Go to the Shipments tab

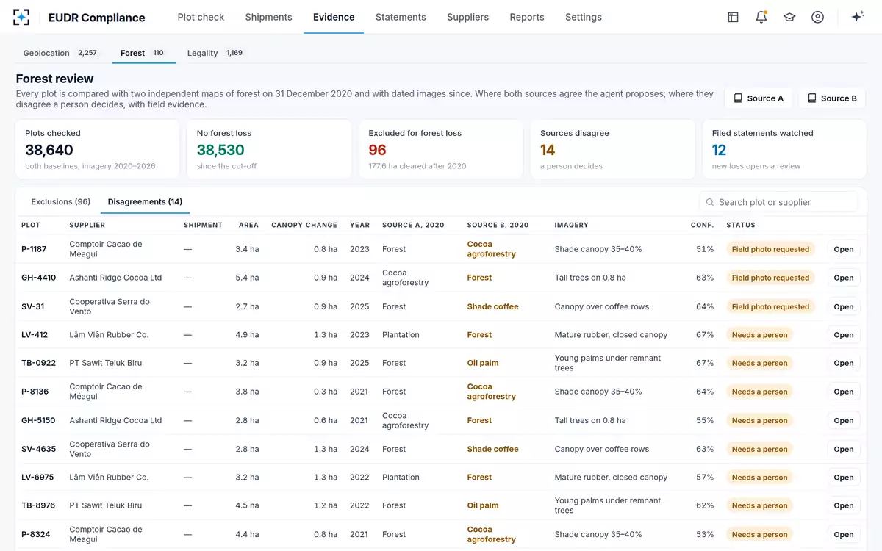(268, 17)
